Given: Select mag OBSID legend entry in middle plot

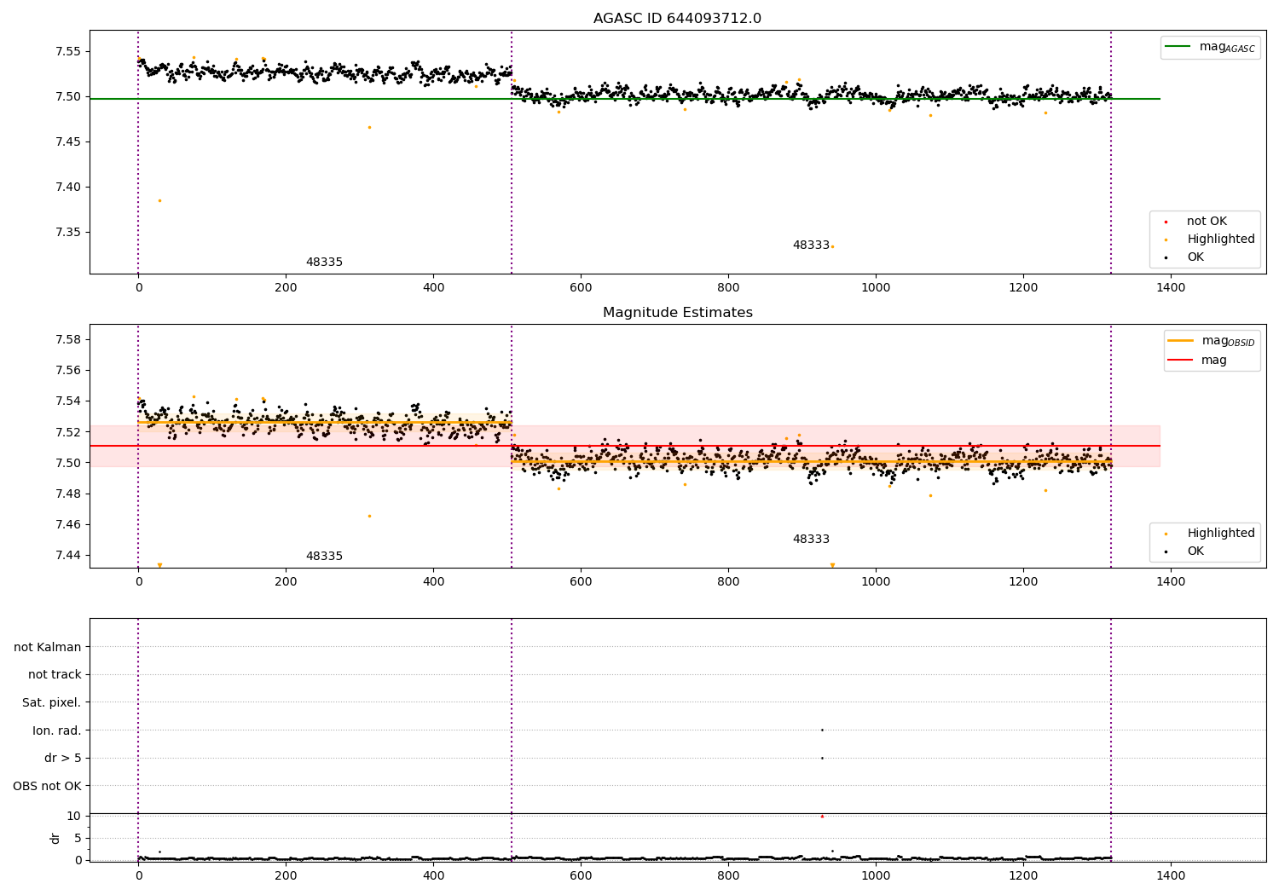Looking at the screenshot, I should point(1212,341).
